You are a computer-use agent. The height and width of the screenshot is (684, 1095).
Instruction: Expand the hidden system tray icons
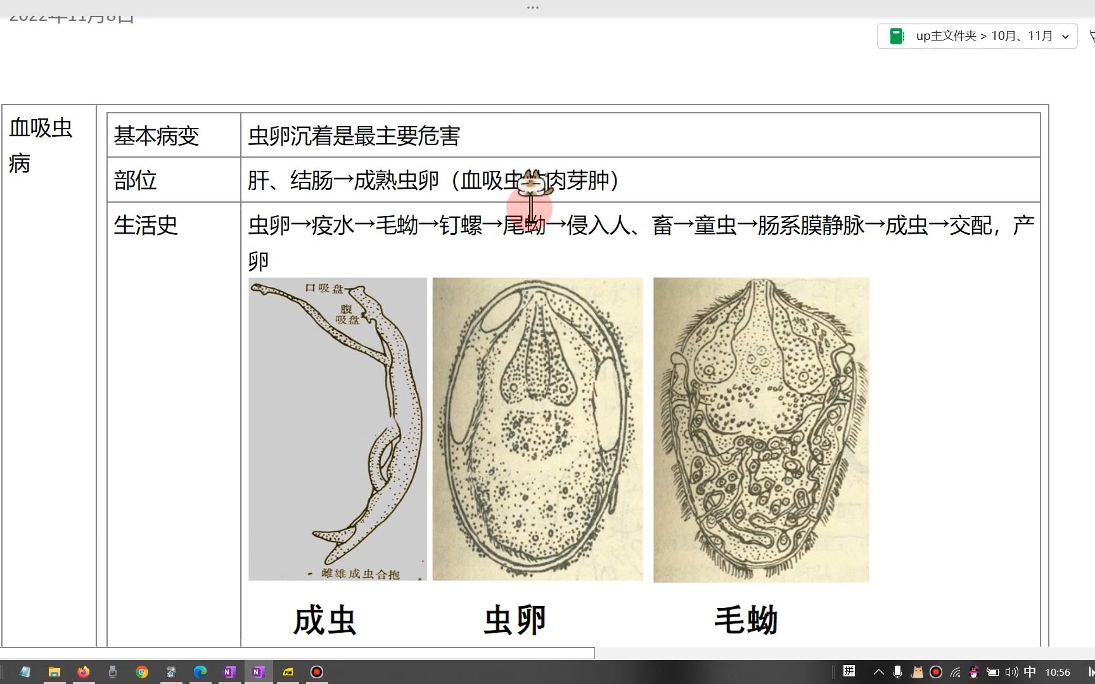click(x=879, y=672)
